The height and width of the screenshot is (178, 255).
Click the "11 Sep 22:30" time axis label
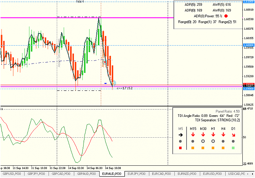coord(58,168)
